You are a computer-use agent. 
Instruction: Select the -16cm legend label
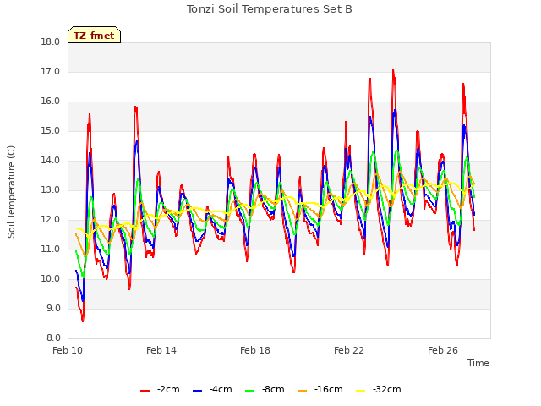point(329,389)
